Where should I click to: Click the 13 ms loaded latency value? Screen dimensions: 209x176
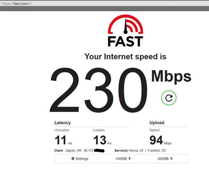[102, 140]
